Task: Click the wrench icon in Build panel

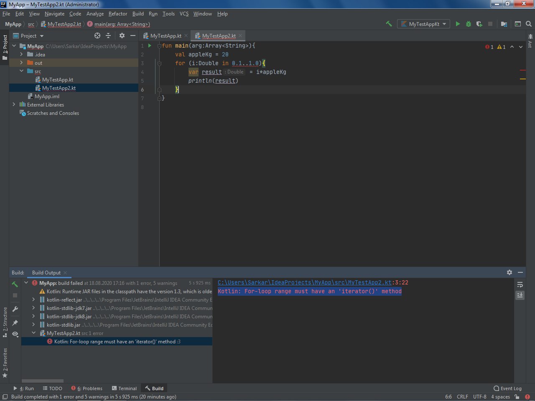Action: pos(15,309)
